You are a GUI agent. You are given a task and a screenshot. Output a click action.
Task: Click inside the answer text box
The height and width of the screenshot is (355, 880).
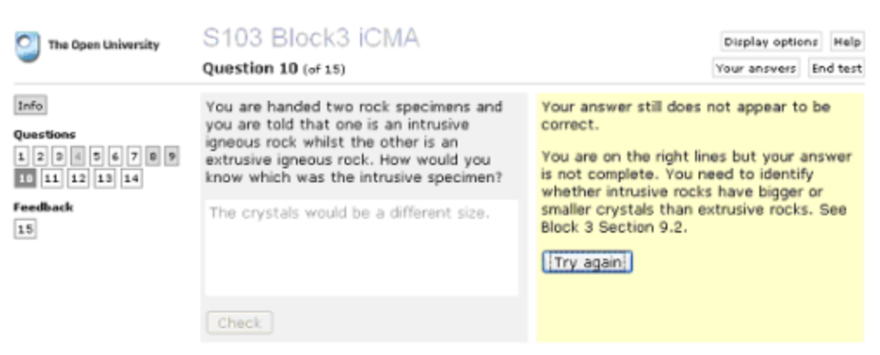[x=361, y=247]
